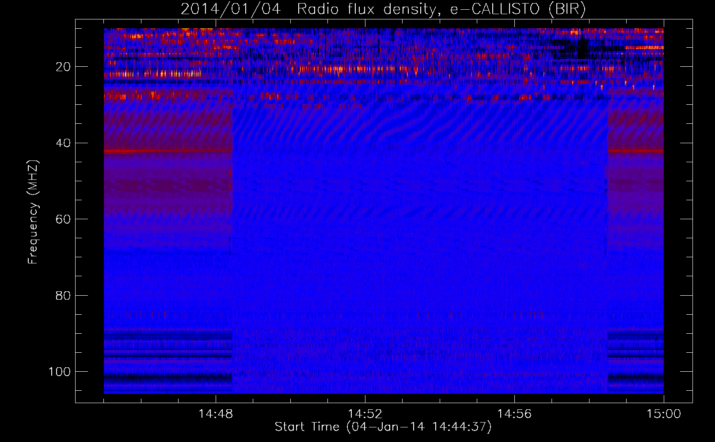
Task: Click the "14:52" time tick label
Action: coord(365,414)
